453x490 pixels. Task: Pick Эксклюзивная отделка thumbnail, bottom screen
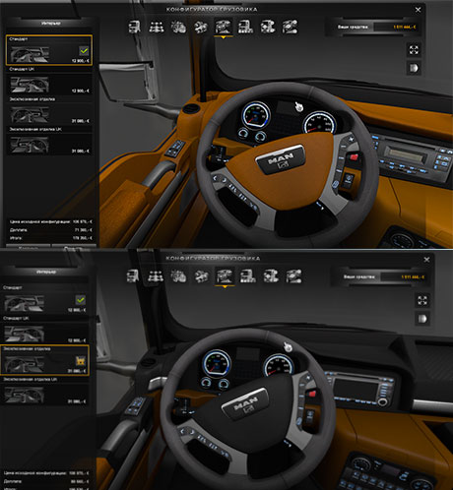pyautogui.click(x=24, y=364)
